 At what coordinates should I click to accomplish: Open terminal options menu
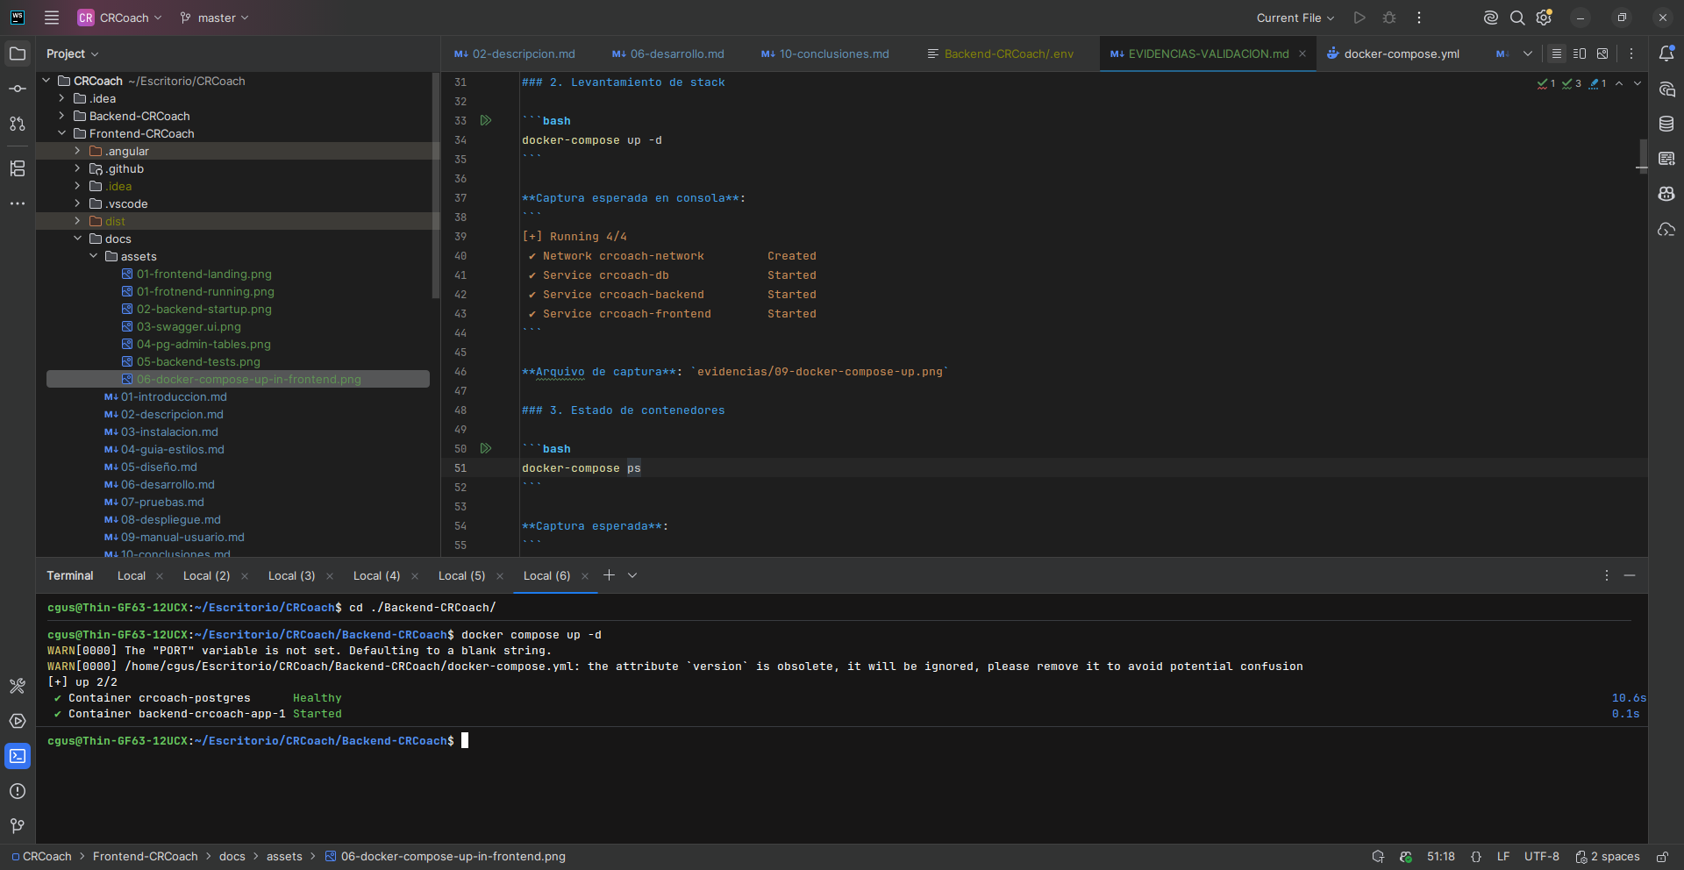pyautogui.click(x=1607, y=575)
